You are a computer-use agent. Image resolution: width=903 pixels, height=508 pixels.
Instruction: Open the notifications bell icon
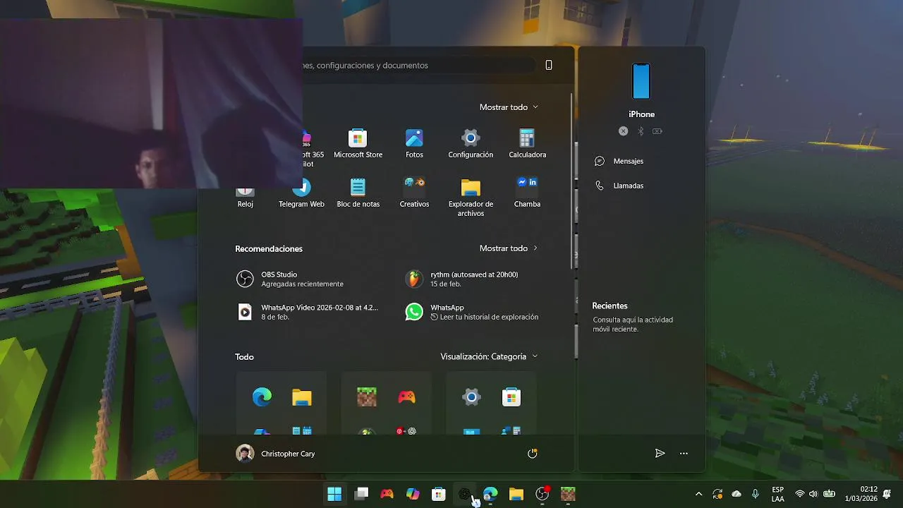pyautogui.click(x=887, y=494)
